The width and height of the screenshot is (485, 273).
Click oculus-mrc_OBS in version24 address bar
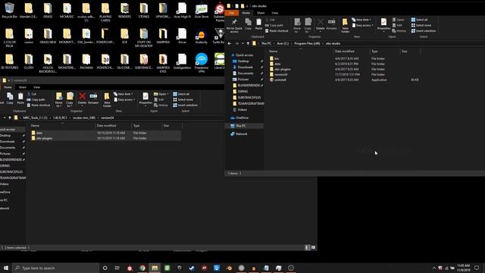tap(84, 118)
